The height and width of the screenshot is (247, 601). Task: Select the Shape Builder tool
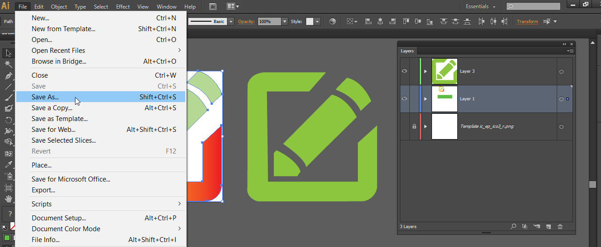(x=8, y=142)
